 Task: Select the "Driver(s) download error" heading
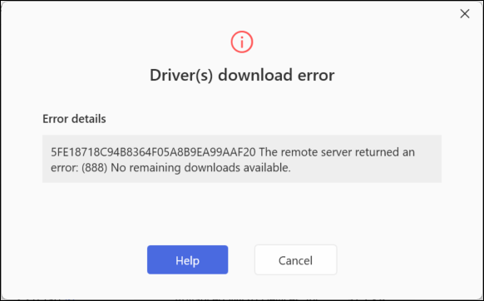coord(242,75)
